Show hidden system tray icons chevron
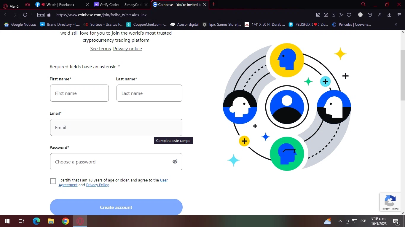Screen dimensions: 405x227 point(340,221)
